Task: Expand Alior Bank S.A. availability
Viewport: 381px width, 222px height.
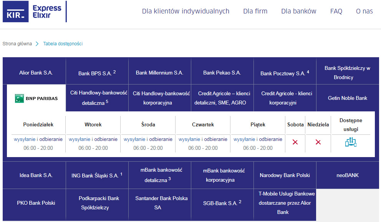Action: [34, 71]
